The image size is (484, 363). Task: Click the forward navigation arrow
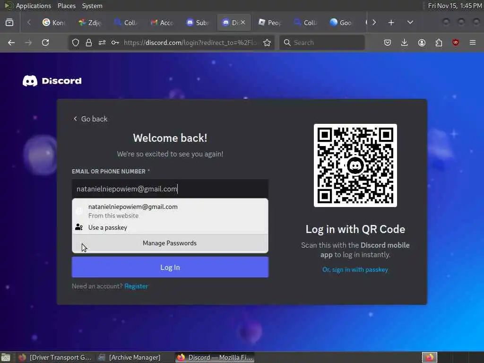pos(28,43)
